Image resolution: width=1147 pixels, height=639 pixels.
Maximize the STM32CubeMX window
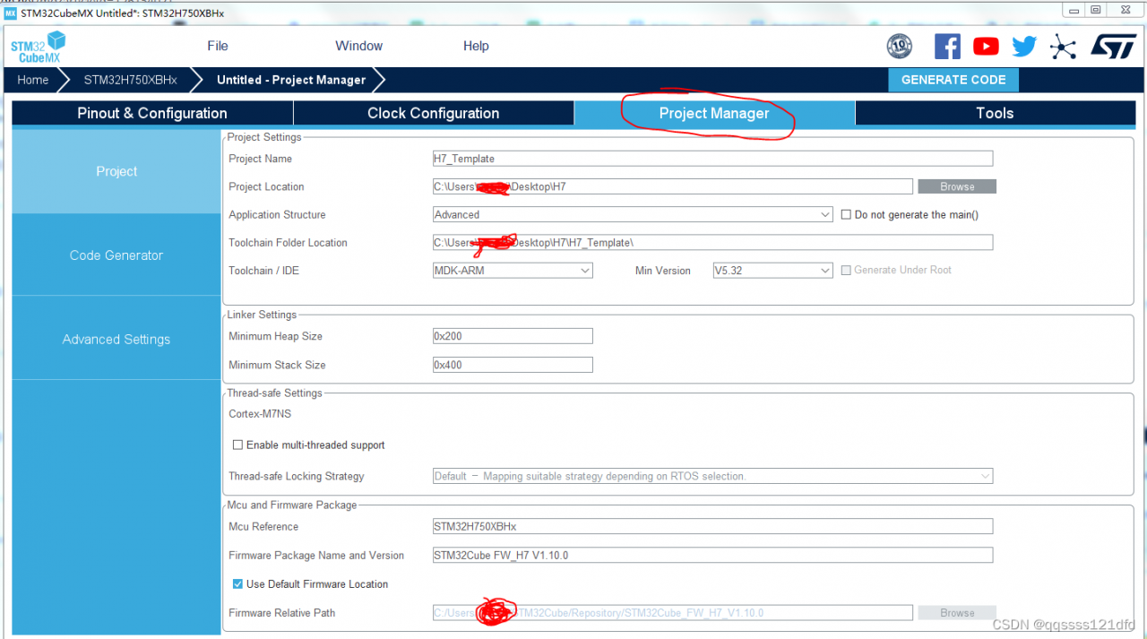coord(1095,10)
